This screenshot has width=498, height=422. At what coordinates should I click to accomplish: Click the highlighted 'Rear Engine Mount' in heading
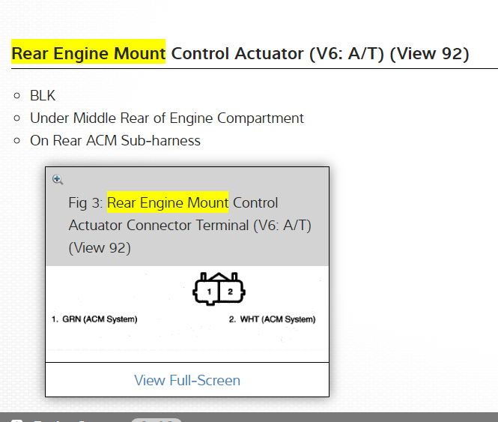[88, 54]
